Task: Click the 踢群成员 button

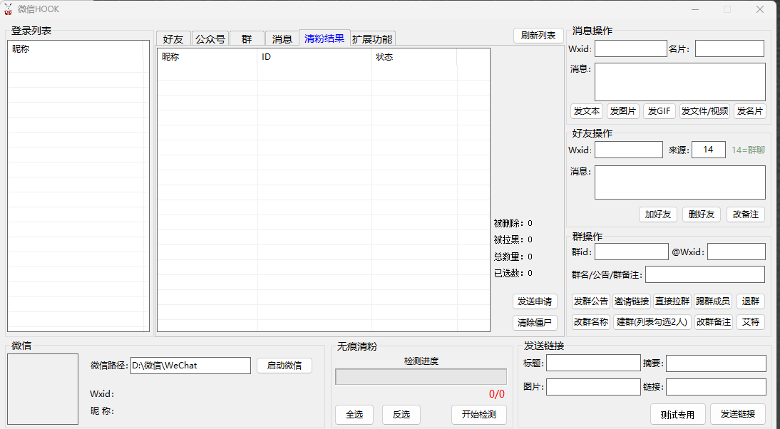Action: tap(713, 301)
